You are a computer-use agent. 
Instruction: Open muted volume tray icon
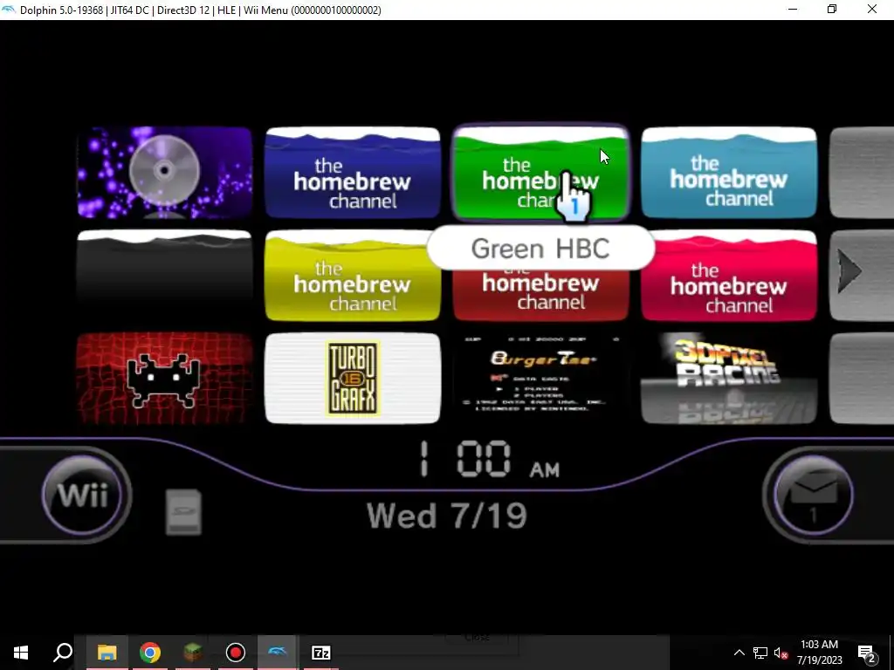point(781,653)
